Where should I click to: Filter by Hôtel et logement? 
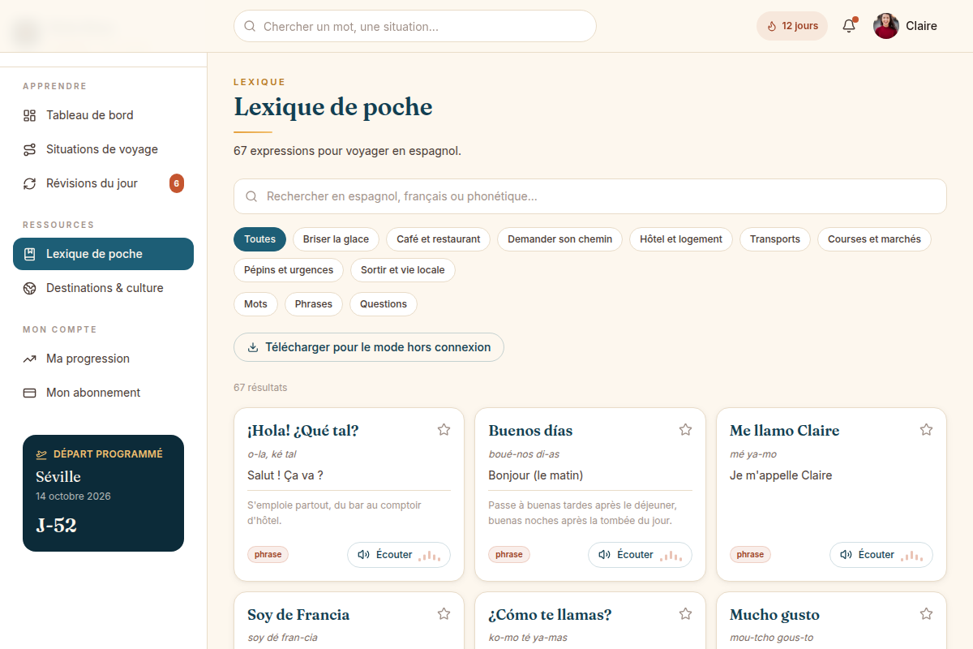pyautogui.click(x=681, y=239)
